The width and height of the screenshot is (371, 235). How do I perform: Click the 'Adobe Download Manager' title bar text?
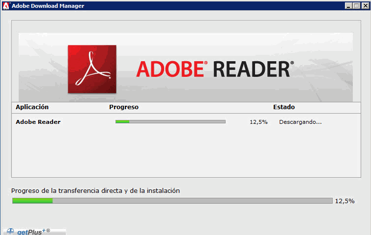coord(48,6)
